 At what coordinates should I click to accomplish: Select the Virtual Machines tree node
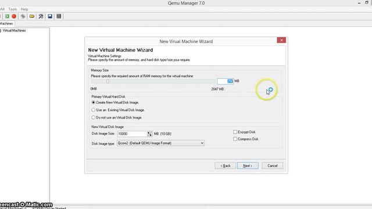point(14,31)
